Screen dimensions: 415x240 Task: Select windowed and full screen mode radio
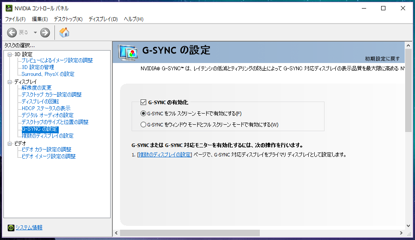click(143, 124)
